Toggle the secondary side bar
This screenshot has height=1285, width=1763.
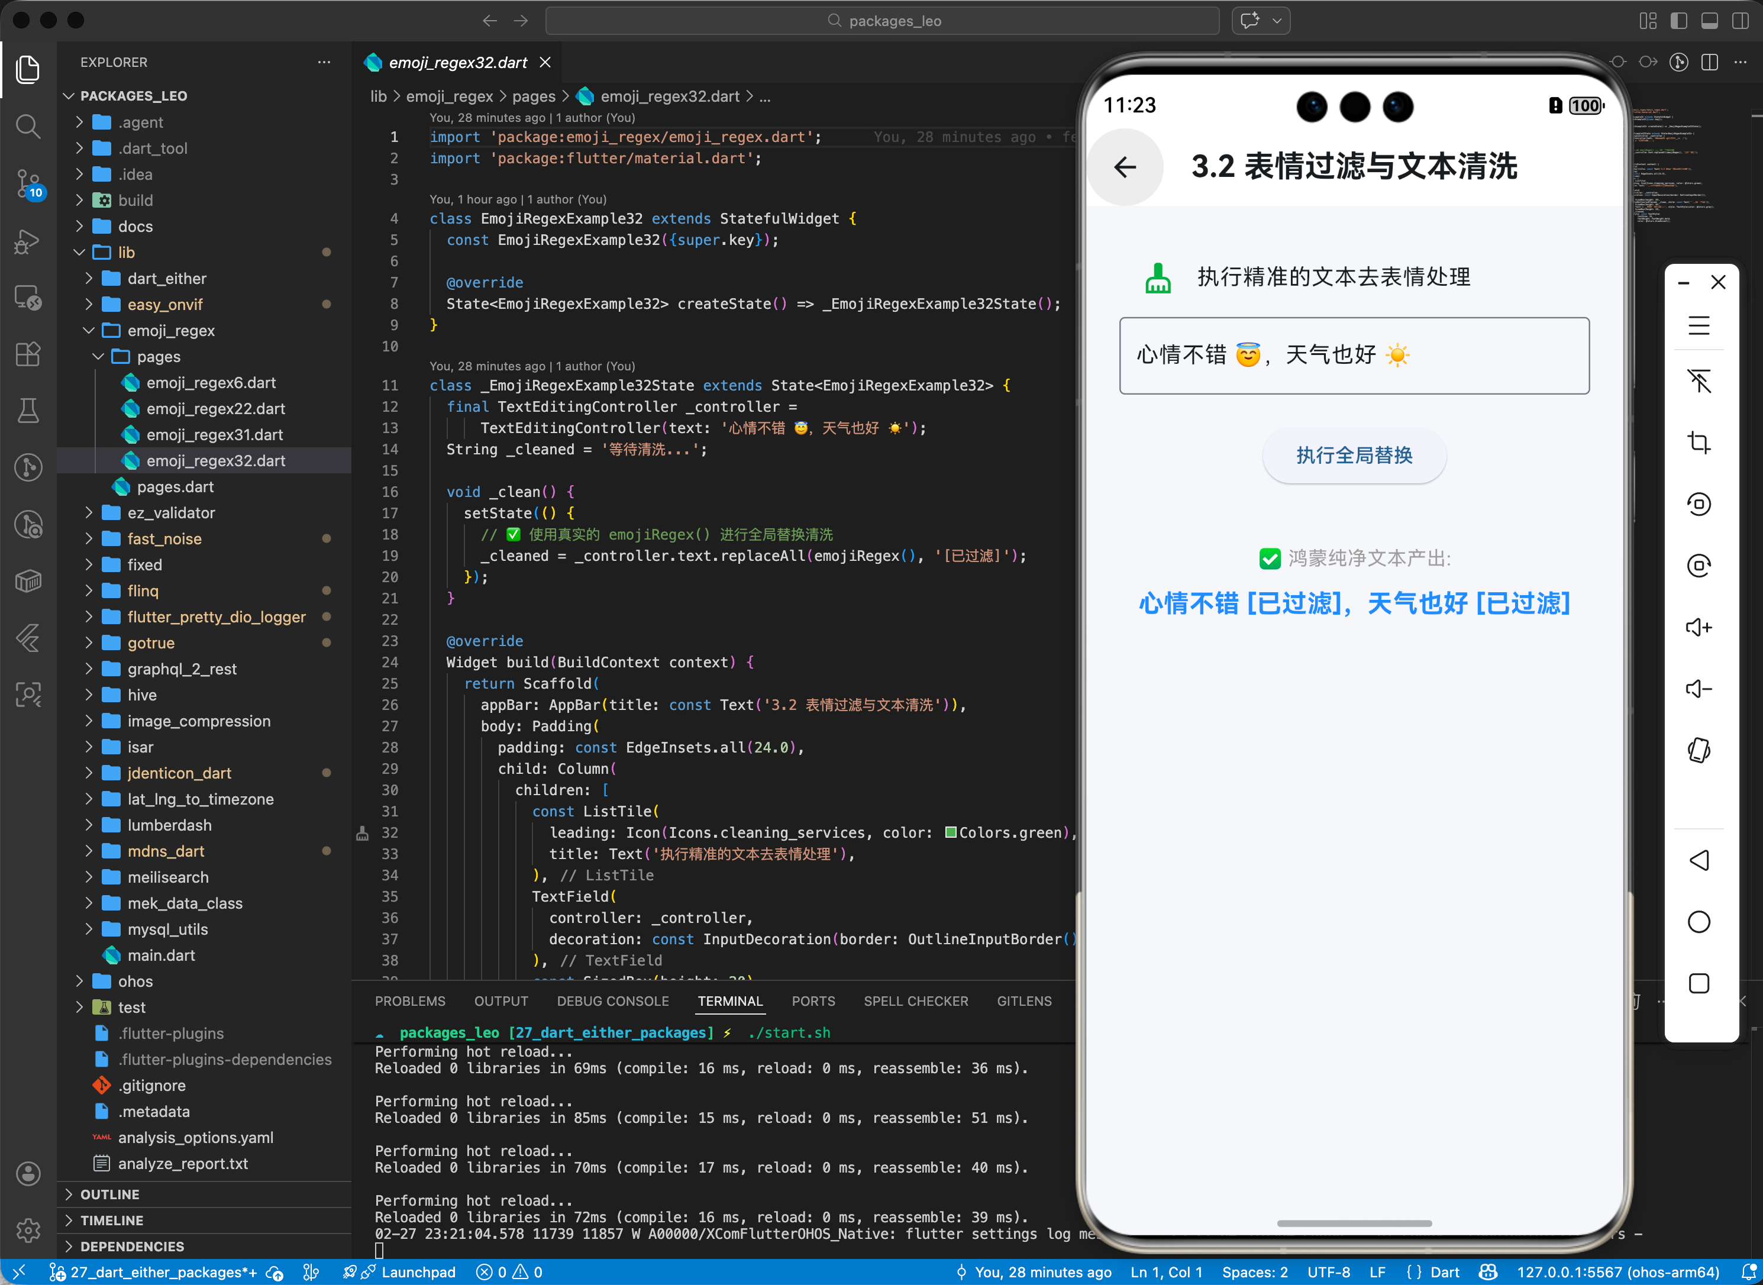(x=1740, y=21)
